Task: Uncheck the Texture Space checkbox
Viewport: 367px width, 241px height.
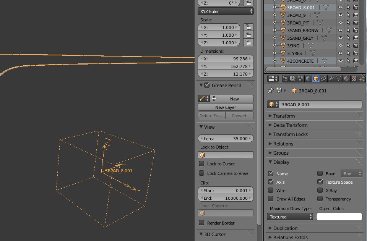Action: (x=320, y=182)
